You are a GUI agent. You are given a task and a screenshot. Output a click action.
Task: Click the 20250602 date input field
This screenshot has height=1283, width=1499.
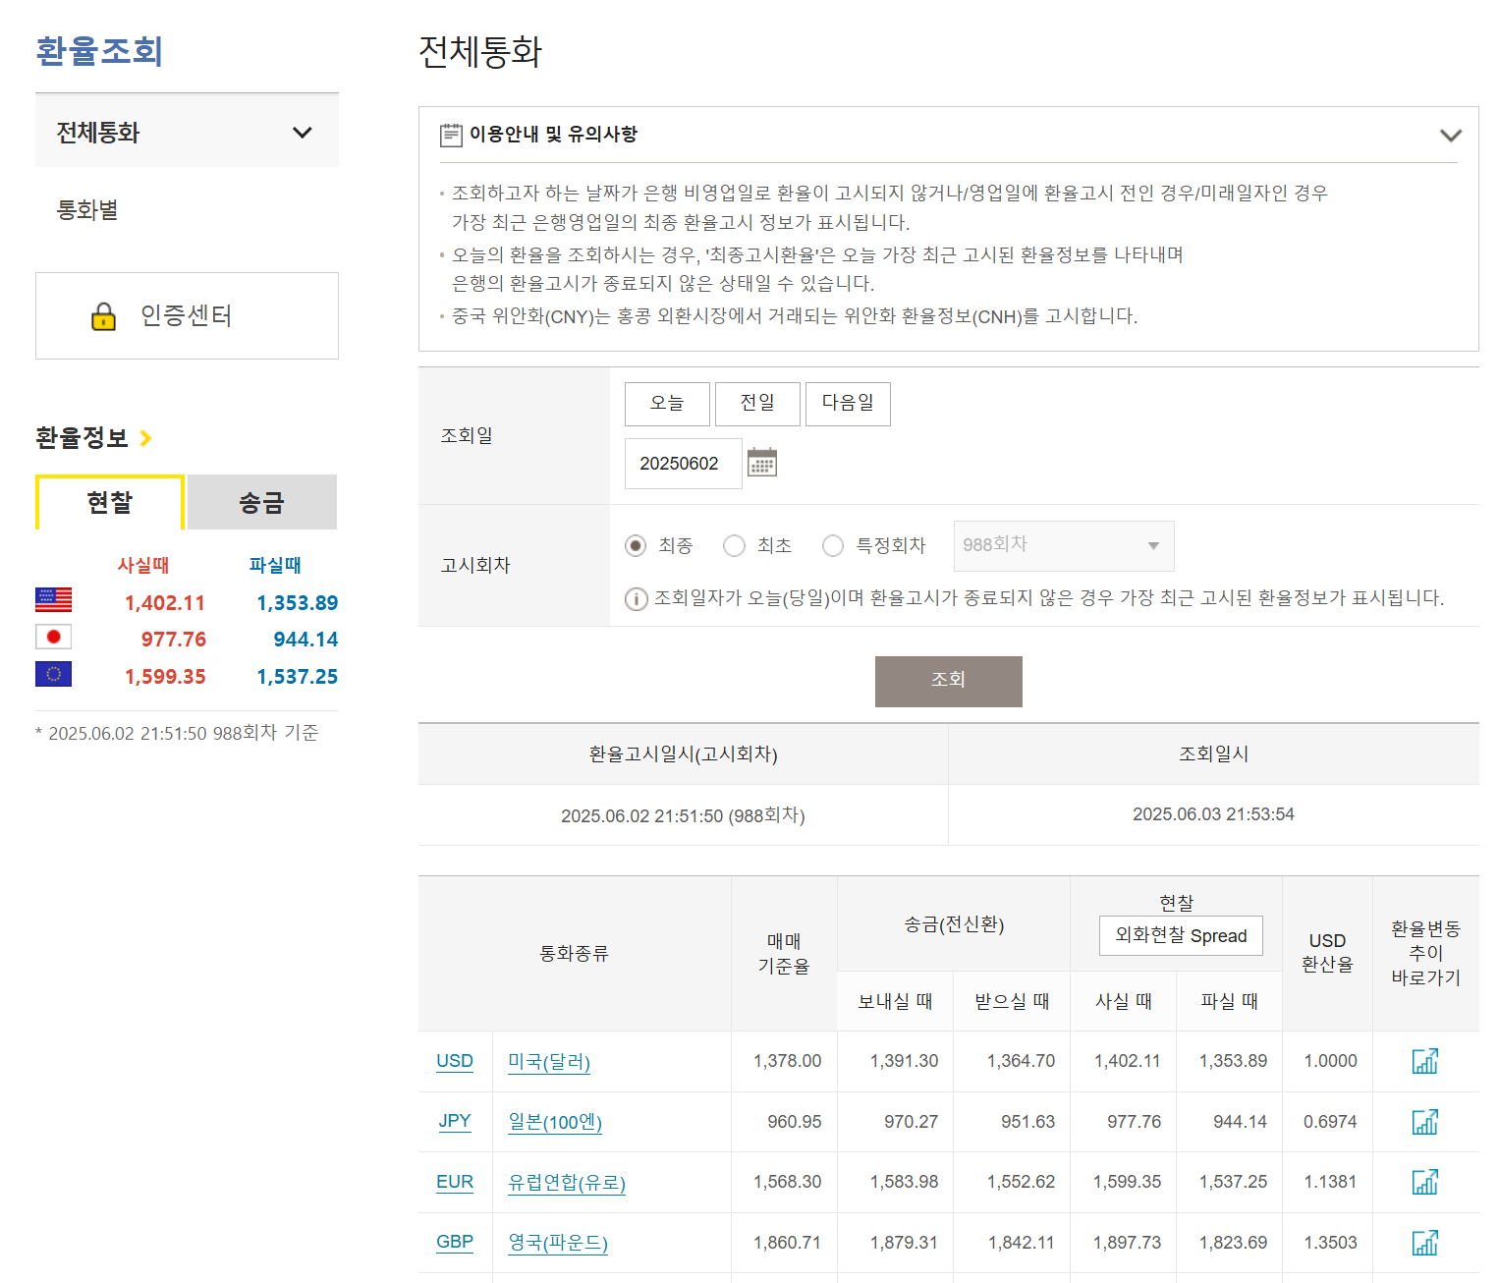683,462
